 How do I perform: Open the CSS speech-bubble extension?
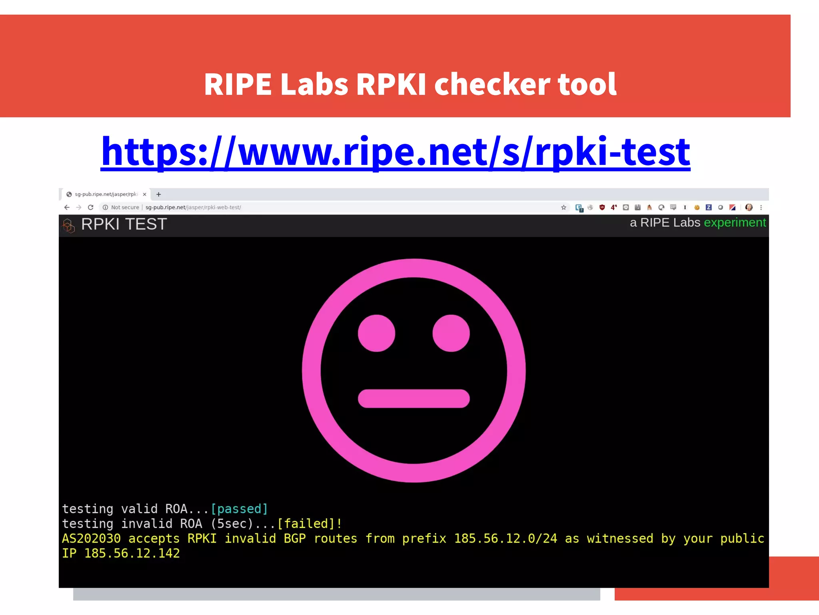[673, 207]
